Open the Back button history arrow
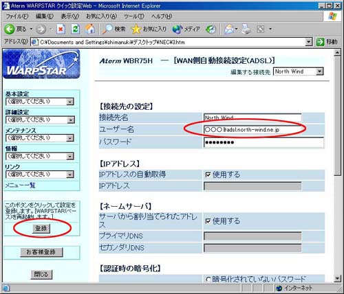This screenshot has width=344, height=294. click(x=31, y=29)
